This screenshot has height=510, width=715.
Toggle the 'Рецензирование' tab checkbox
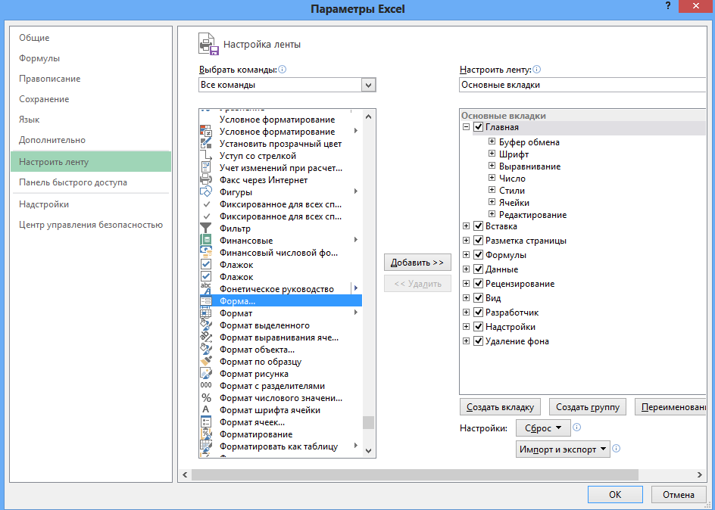[x=479, y=284]
